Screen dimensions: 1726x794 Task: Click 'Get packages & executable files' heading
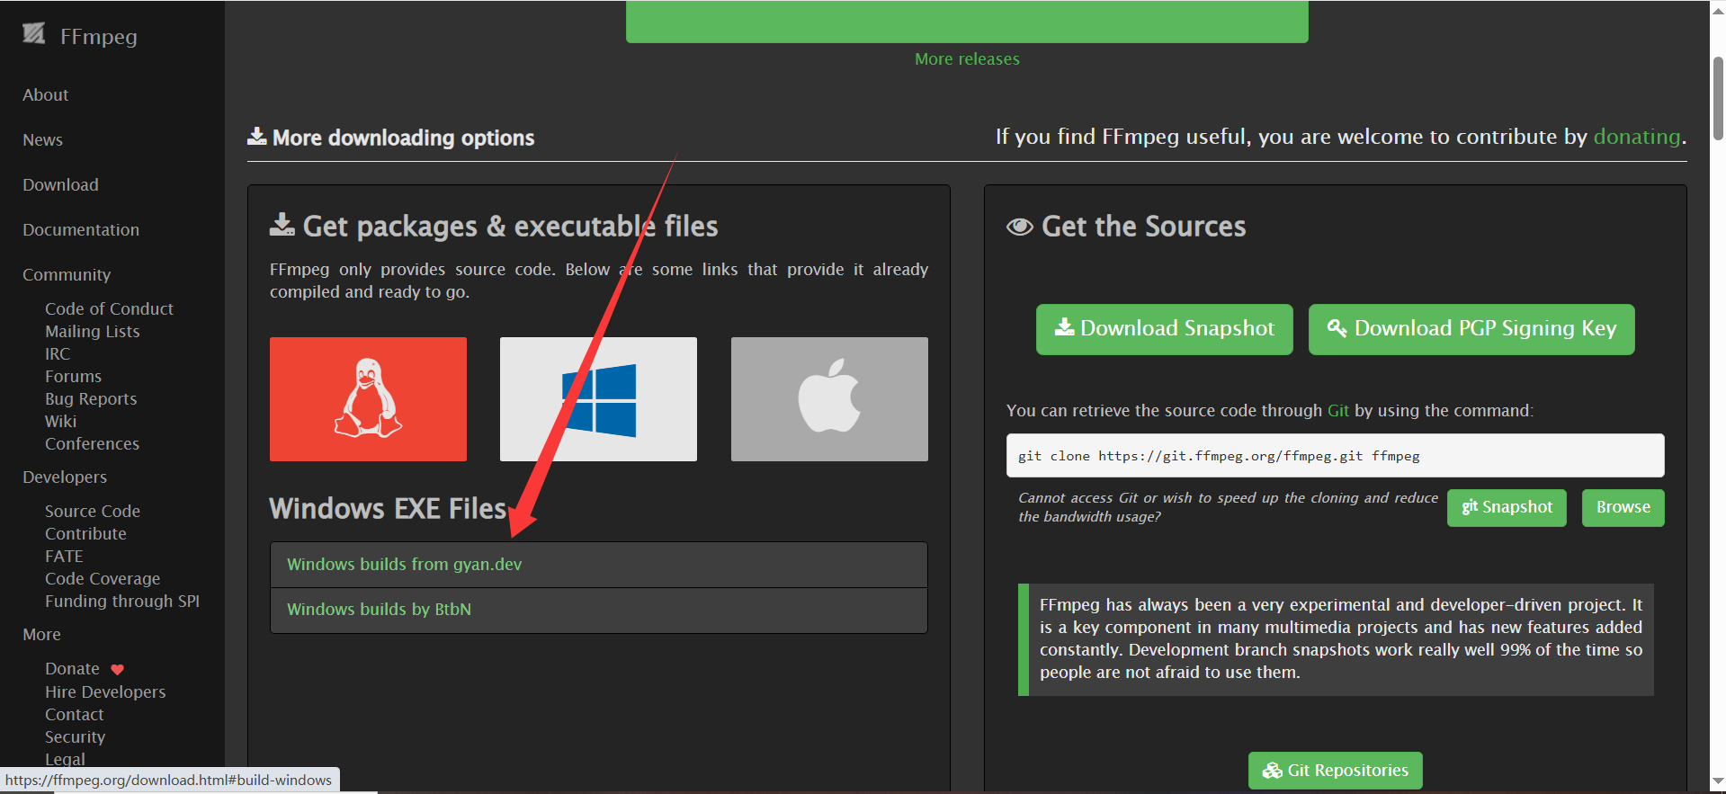[510, 227]
